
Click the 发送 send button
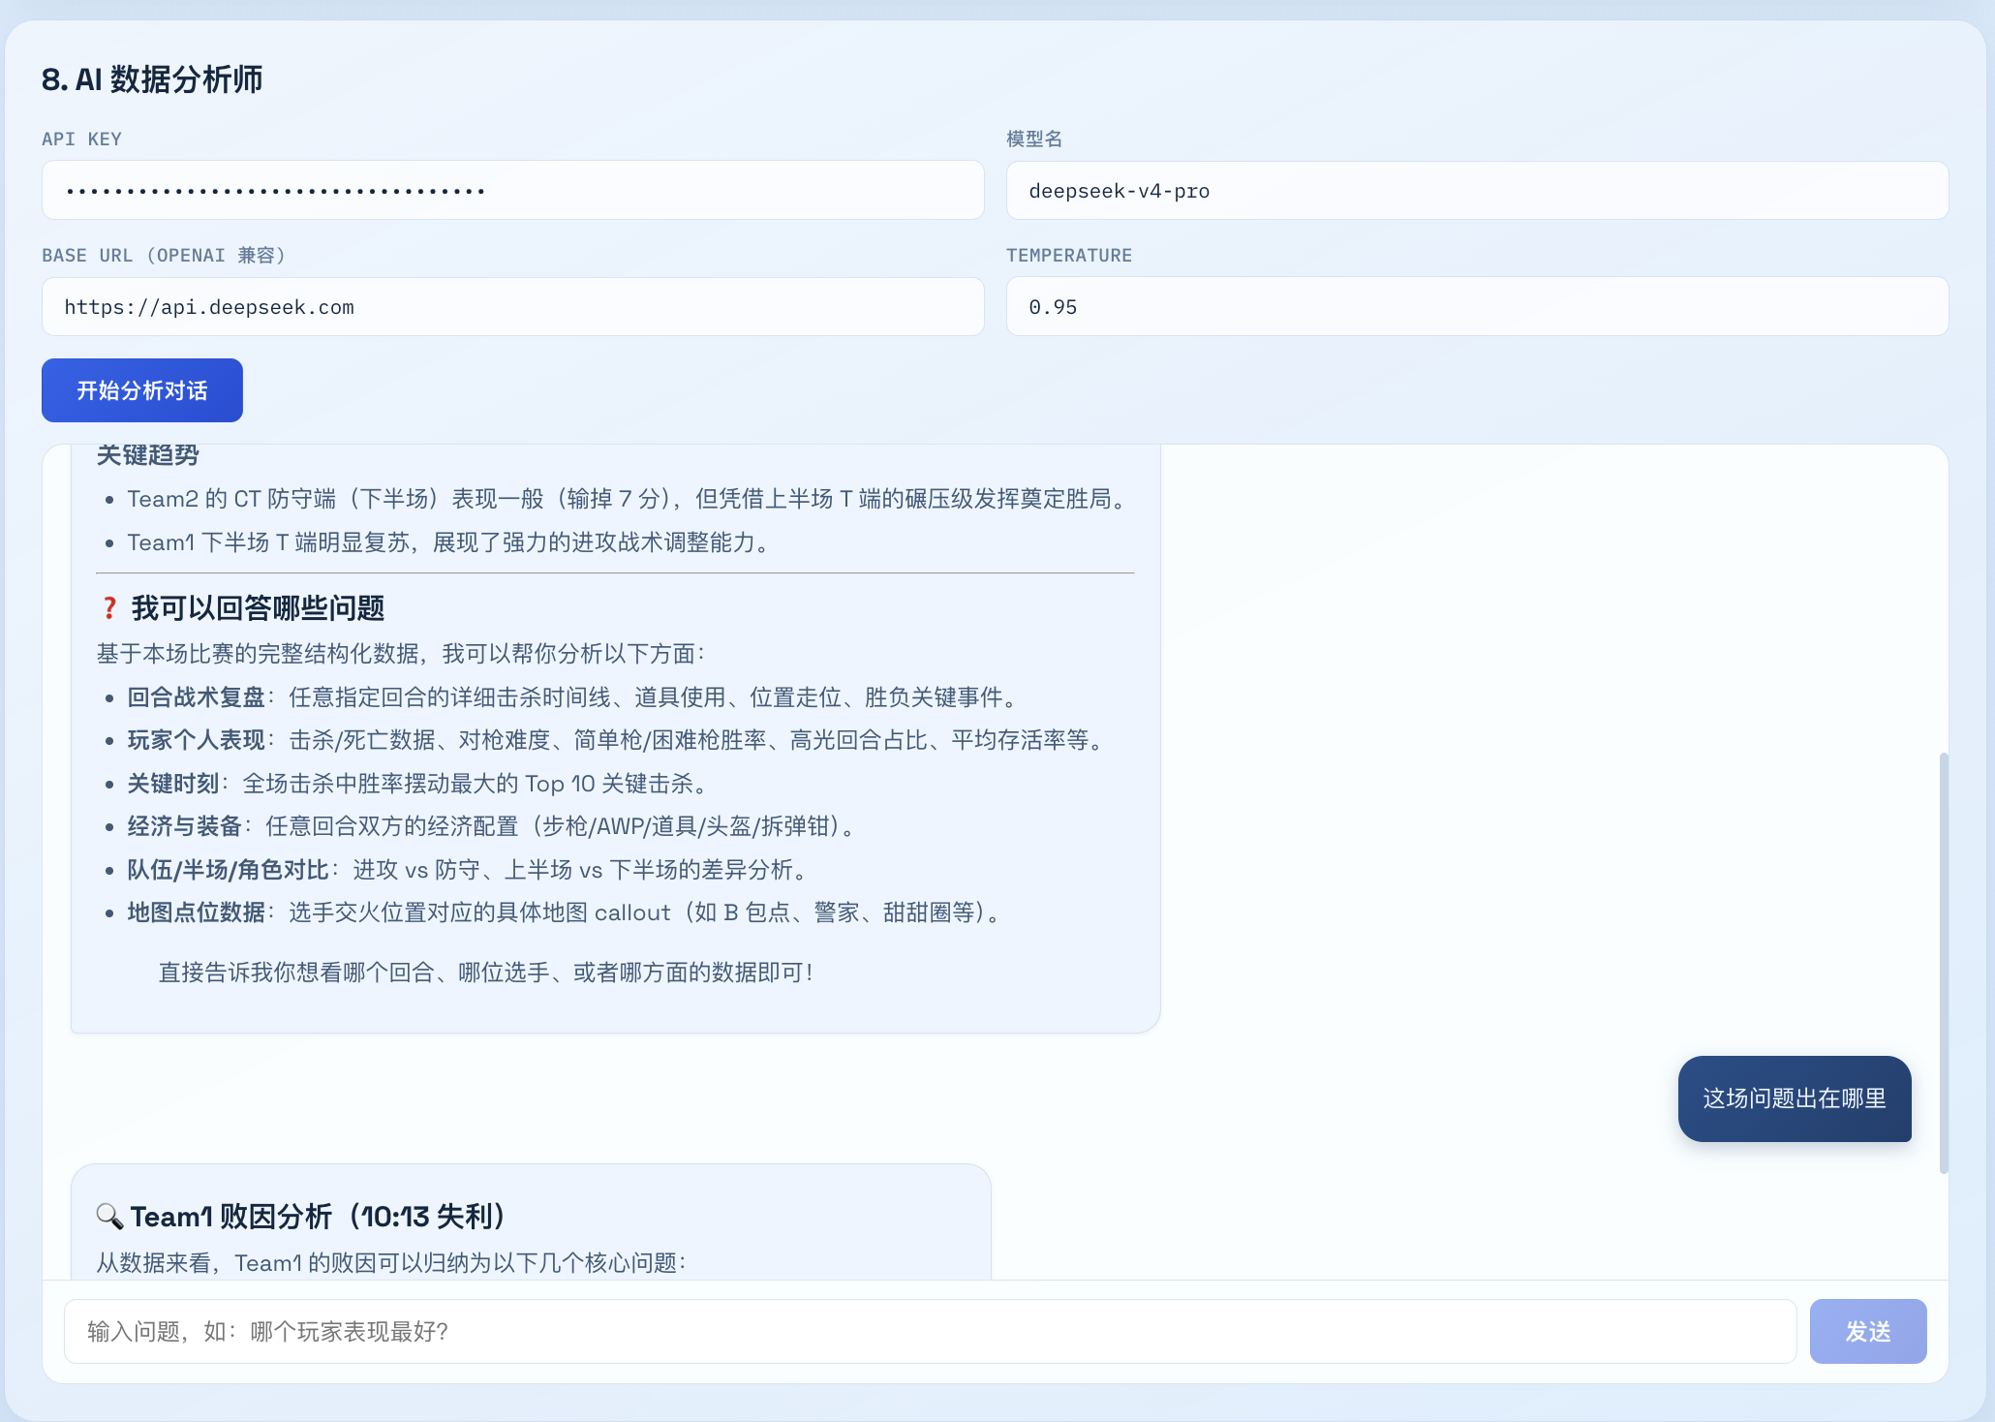(1867, 1331)
